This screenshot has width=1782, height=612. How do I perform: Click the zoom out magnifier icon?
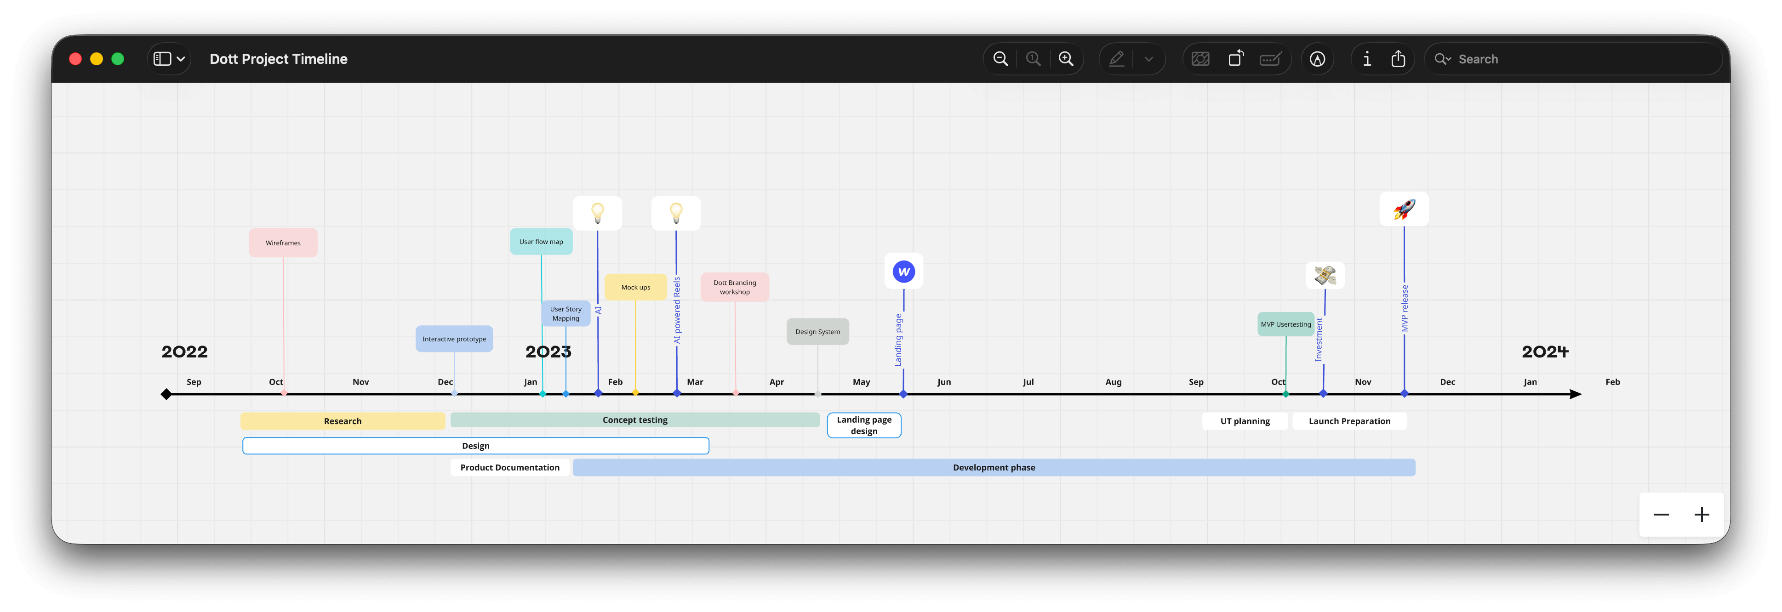pos(1000,59)
